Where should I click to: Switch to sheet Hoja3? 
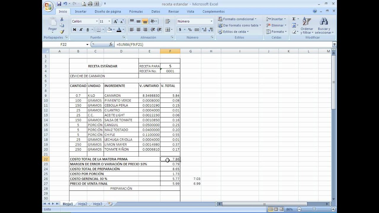click(x=98, y=204)
